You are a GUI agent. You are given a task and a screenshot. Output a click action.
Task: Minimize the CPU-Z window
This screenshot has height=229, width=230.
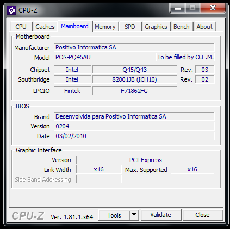point(178,8)
